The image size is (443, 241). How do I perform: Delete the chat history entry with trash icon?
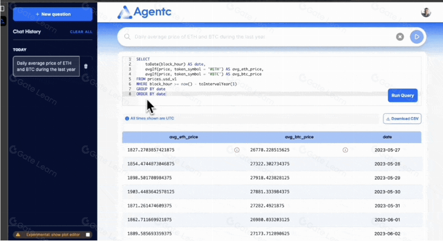pos(86,66)
